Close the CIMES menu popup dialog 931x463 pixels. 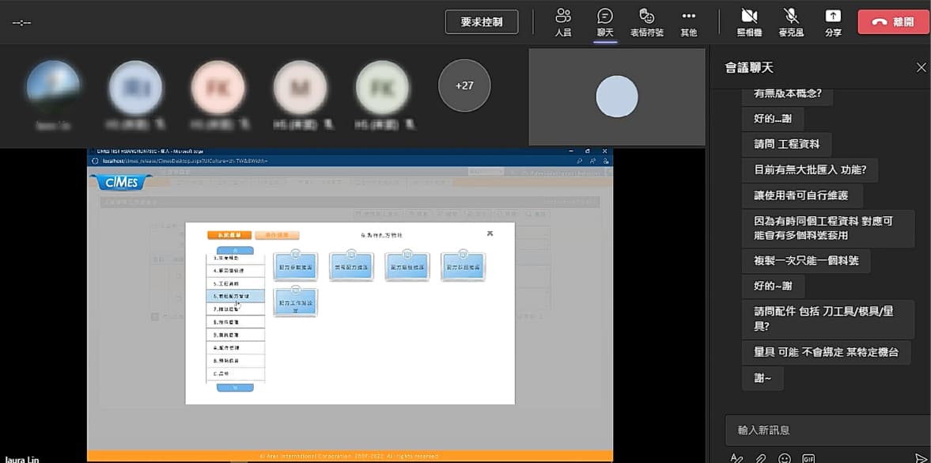[490, 233]
